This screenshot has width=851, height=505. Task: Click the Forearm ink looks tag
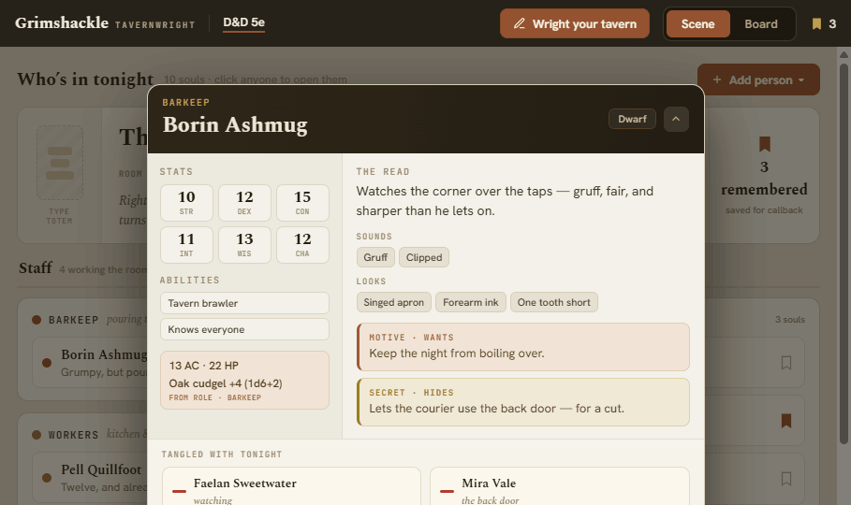coord(471,302)
